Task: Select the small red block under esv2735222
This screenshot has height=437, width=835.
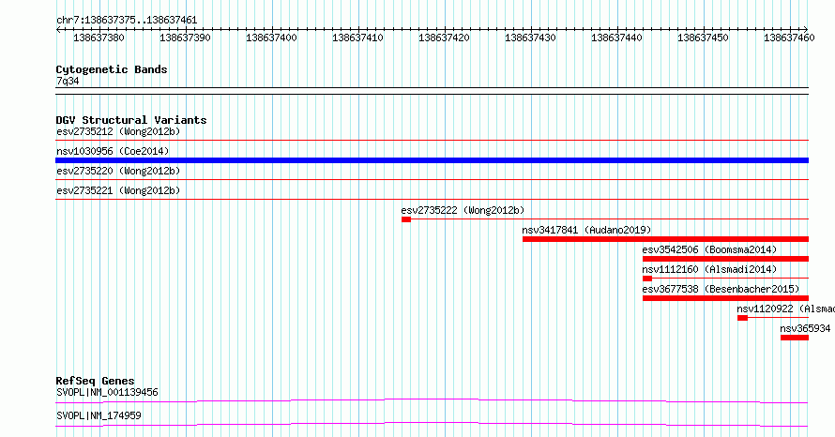Action: coord(406,219)
